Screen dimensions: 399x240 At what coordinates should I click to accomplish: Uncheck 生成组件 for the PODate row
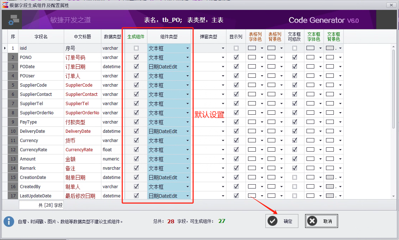coord(136,66)
